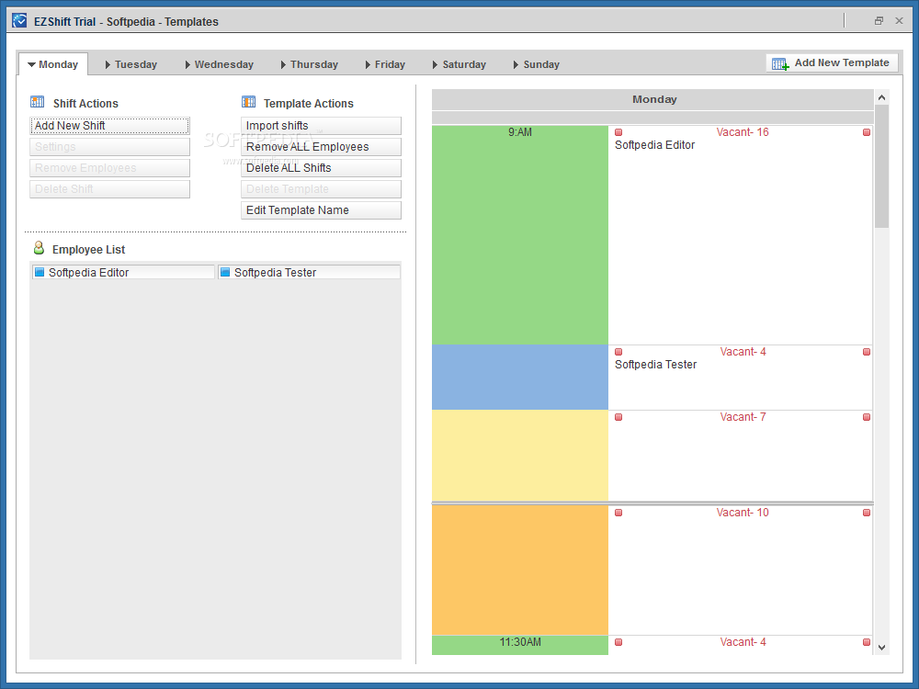Click the disabled Remove Employees button
Viewport: 919px width, 689px height.
(x=109, y=167)
